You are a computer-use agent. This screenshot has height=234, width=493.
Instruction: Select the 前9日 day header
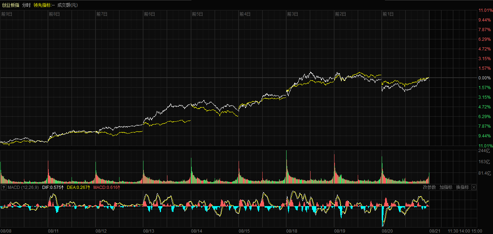(7, 14)
